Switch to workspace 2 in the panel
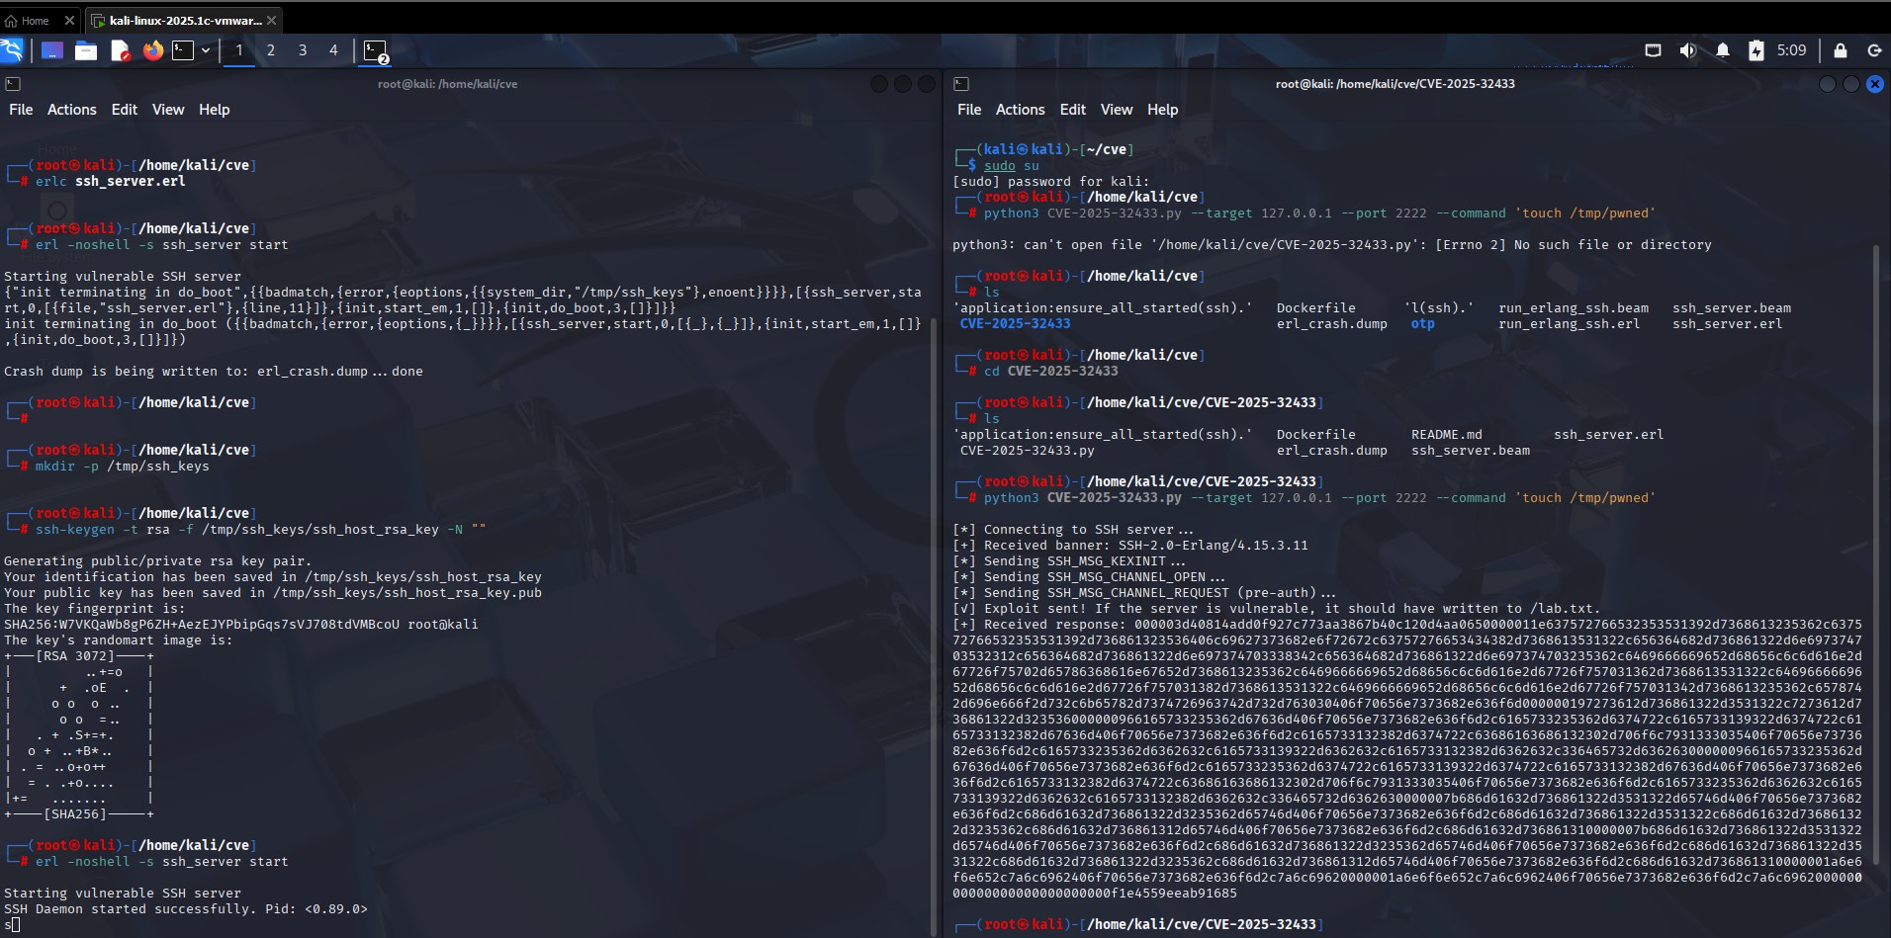 tap(270, 49)
